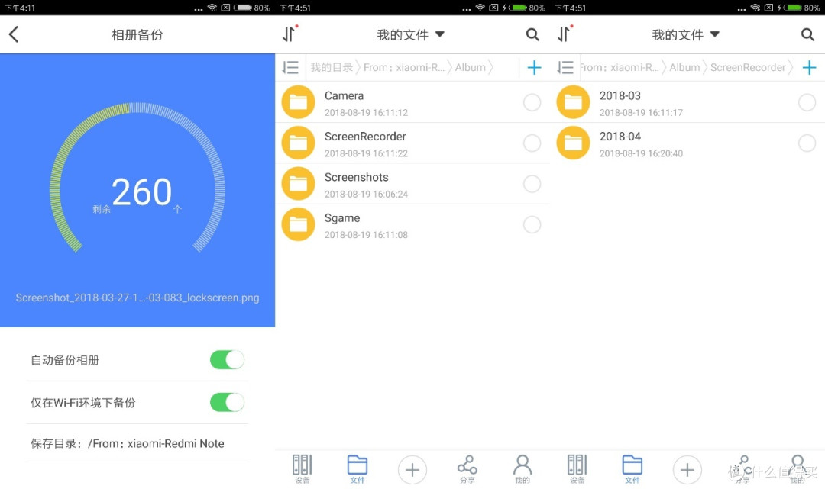Toggle the 仅在Wi-Fi环境下备份 switch
The height and width of the screenshot is (489, 825).
227,403
